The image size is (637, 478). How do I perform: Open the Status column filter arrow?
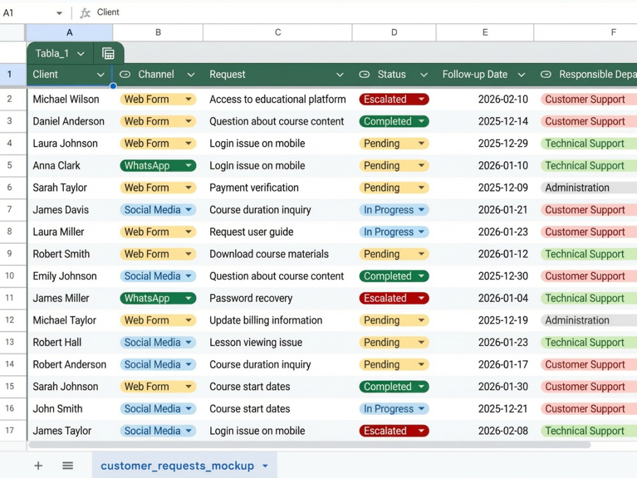[424, 75]
